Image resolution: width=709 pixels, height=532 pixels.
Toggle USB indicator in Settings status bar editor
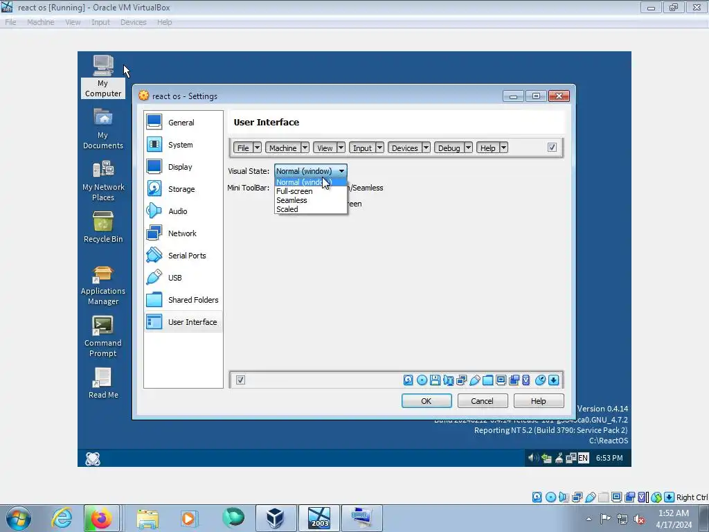point(475,380)
